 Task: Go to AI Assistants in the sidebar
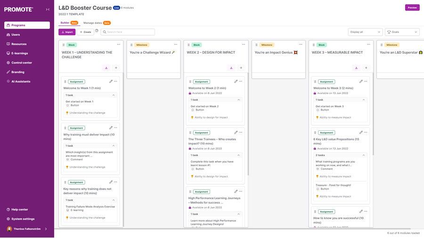point(21,81)
